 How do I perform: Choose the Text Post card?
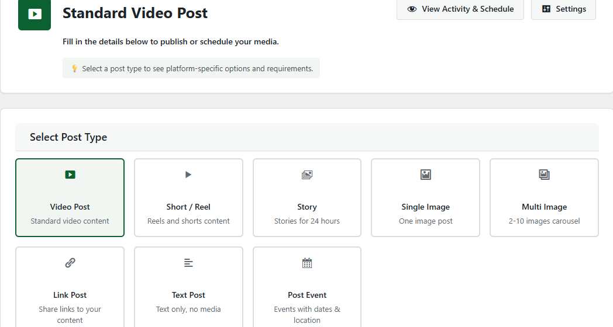click(x=188, y=287)
